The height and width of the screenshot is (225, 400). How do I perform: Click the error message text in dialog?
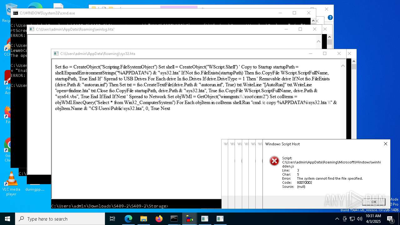coord(330,178)
